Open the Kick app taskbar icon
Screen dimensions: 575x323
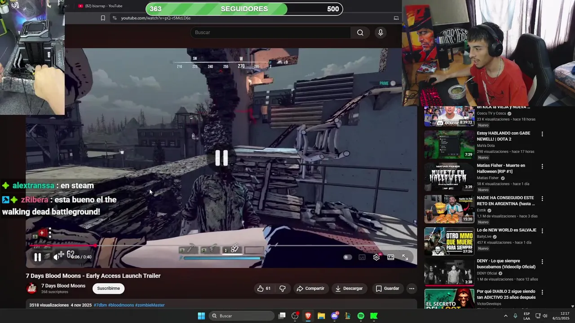point(374,316)
